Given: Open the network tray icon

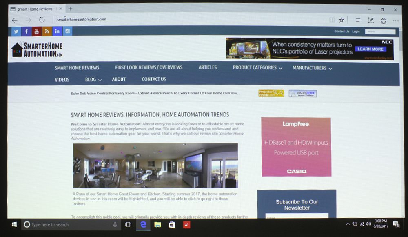Looking at the screenshot, I should (x=361, y=224).
